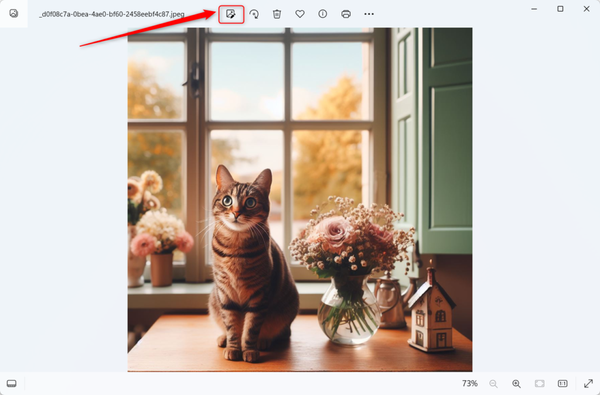Mark the photo as a favorite
This screenshot has width=600, height=395.
(x=299, y=13)
